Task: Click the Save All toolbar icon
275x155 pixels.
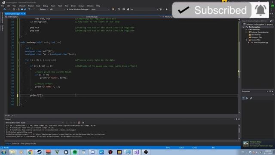Action: tap(25, 9)
